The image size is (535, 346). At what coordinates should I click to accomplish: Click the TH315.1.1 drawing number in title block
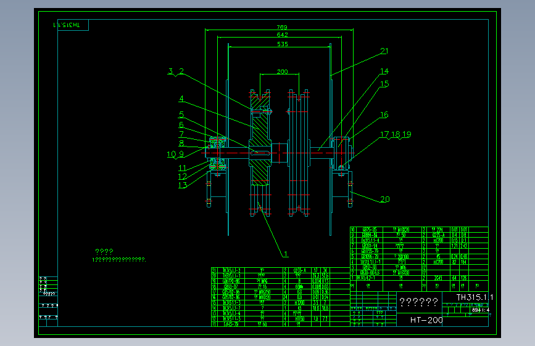[x=475, y=297]
